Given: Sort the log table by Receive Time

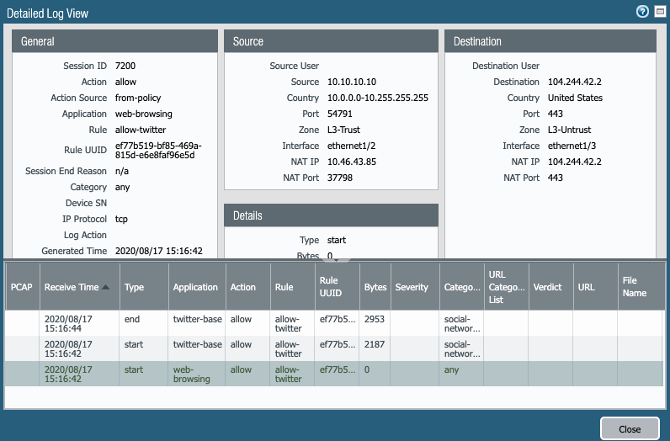Looking at the screenshot, I should tap(71, 287).
